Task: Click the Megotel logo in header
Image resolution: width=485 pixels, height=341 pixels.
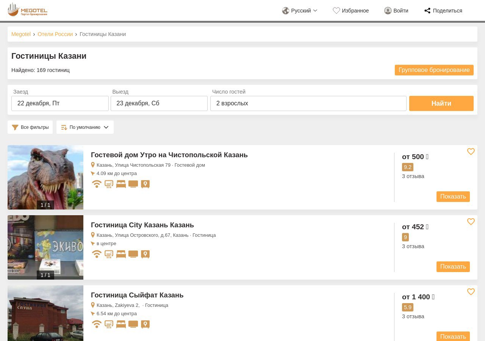Action: click(27, 10)
